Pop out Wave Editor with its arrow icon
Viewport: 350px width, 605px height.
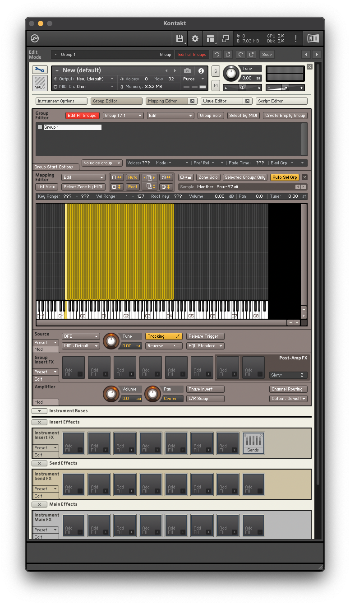tap(247, 101)
